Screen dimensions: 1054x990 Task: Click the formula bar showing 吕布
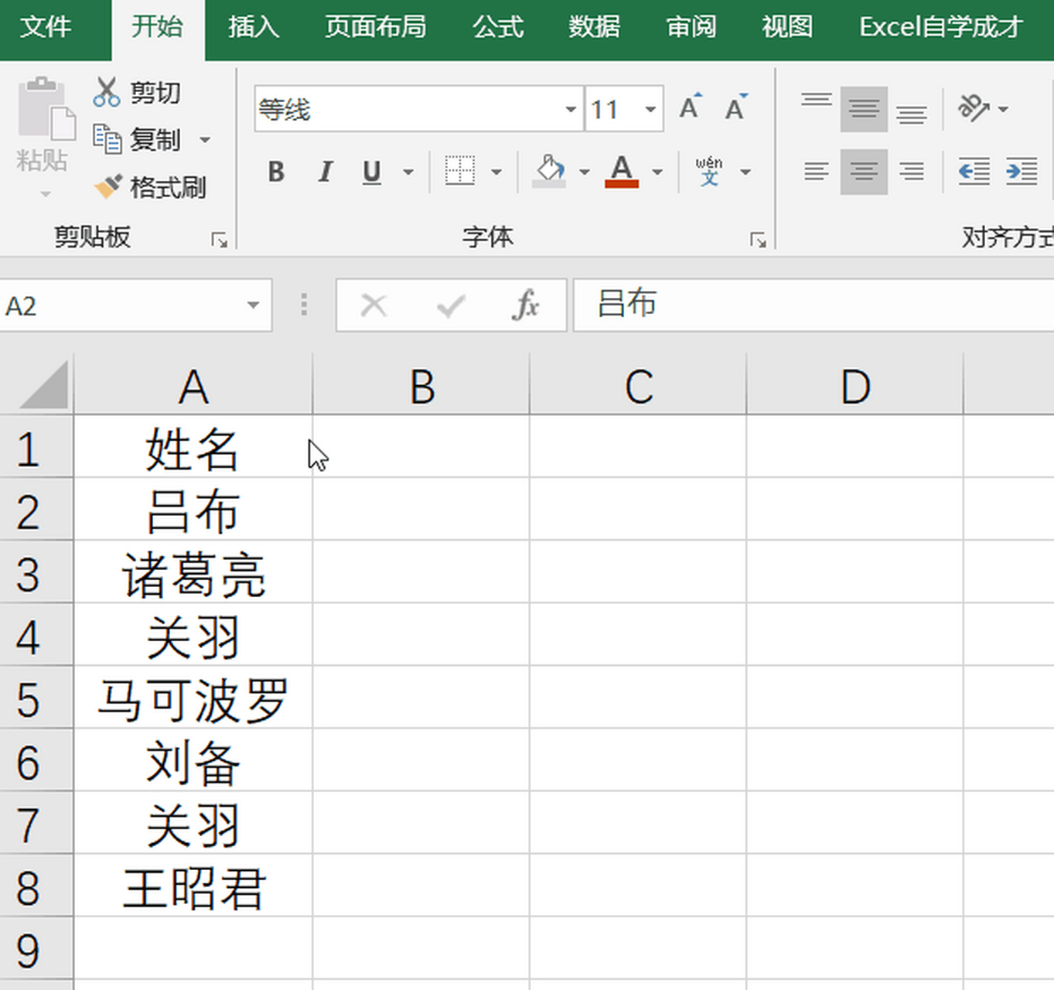pos(814,305)
